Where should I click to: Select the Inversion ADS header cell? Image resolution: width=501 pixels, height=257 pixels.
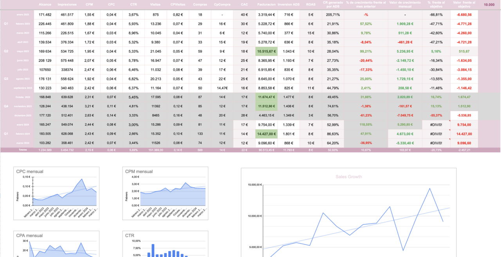tap(288, 5)
